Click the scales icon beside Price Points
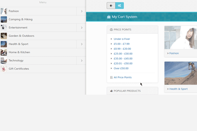 tap(111, 29)
